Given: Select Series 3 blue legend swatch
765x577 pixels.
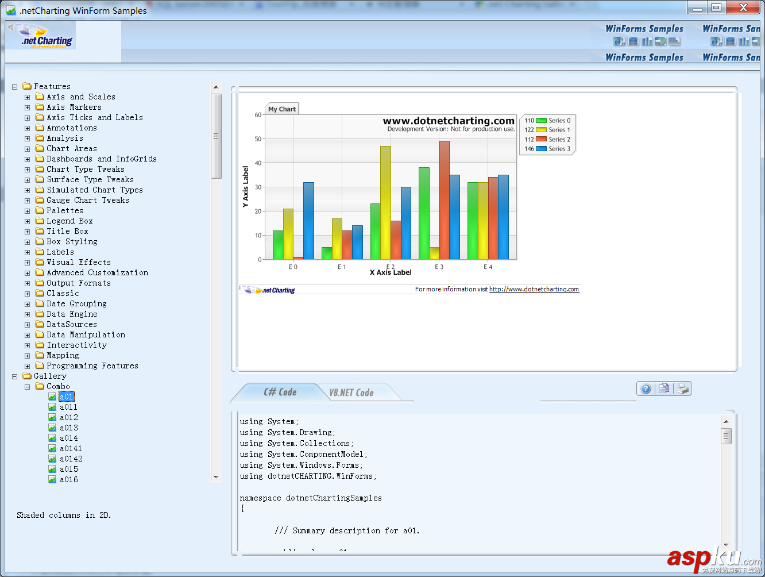Looking at the screenshot, I should tap(541, 148).
